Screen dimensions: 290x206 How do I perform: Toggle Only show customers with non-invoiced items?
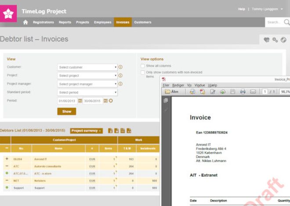143,72
